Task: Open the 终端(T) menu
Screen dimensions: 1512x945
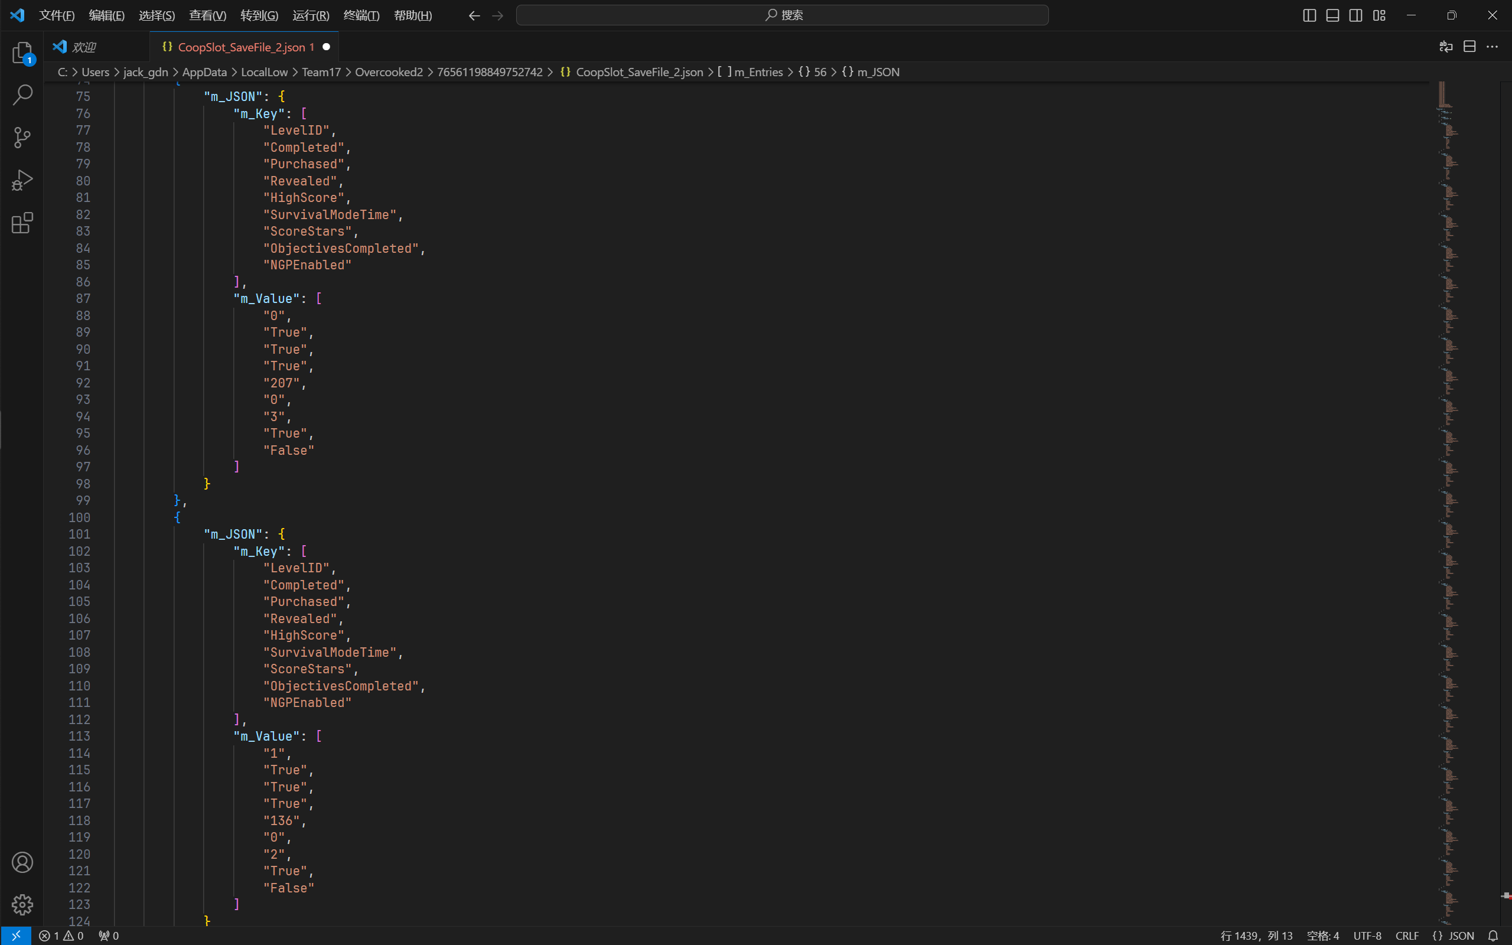Action: click(361, 15)
